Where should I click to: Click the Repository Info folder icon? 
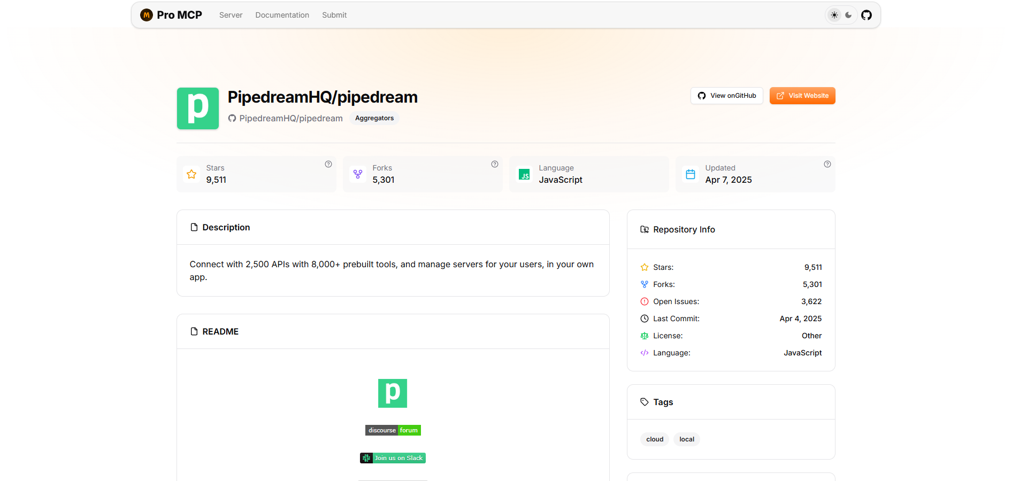pos(645,229)
